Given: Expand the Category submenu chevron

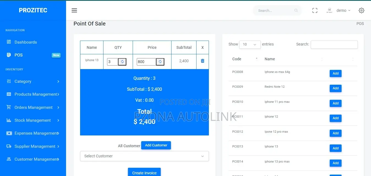Looking at the screenshot, I should tap(58, 81).
